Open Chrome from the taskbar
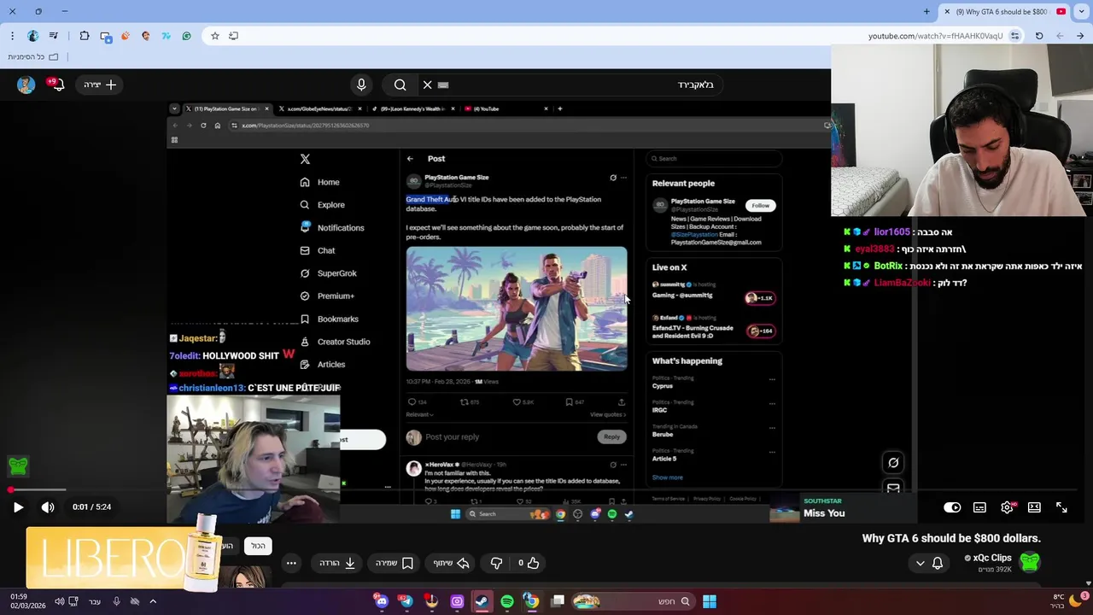1093x615 pixels. pos(531,601)
